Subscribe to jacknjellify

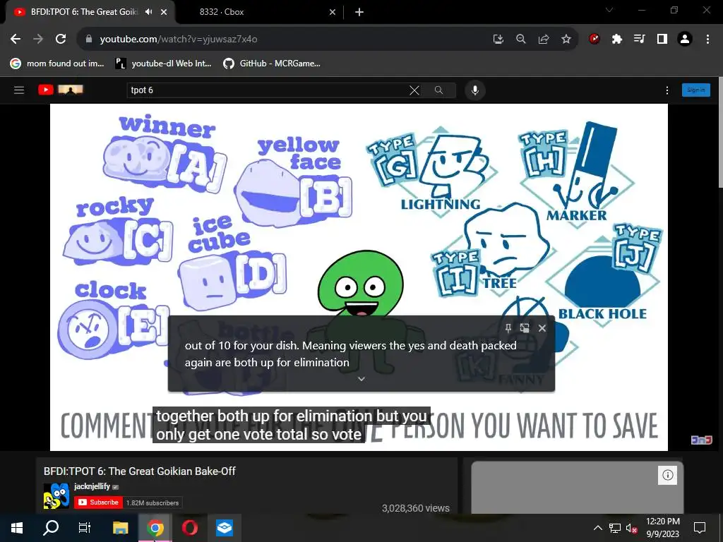(x=97, y=502)
